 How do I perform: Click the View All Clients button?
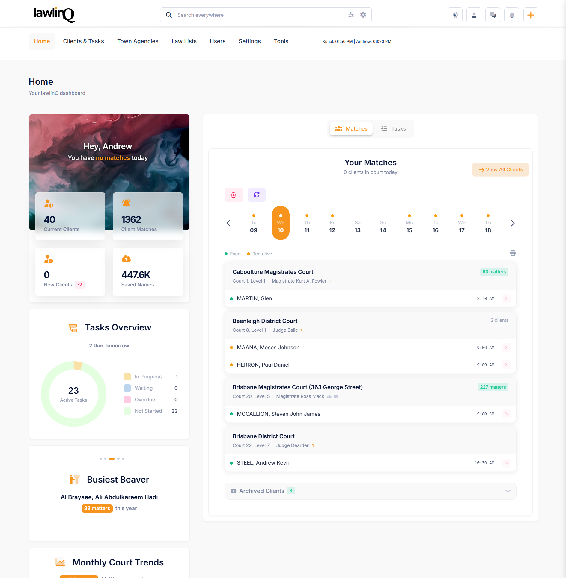[500, 169]
